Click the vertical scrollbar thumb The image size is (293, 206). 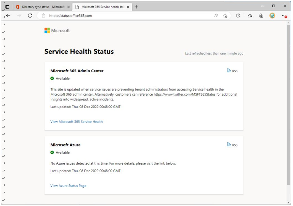pyautogui.click(x=289, y=104)
